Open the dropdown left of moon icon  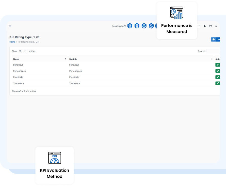click(x=199, y=26)
